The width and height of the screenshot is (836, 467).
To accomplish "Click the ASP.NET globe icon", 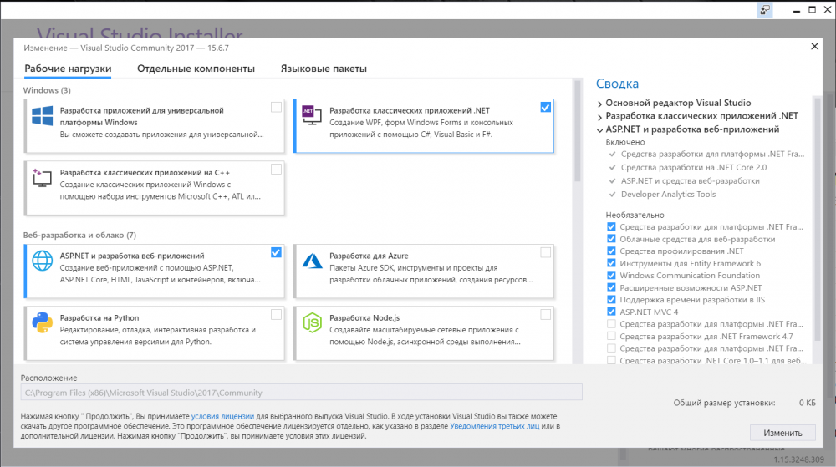I will [42, 261].
